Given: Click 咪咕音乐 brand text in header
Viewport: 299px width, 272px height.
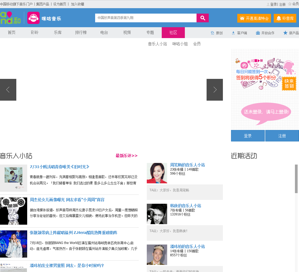Looking at the screenshot, I should [51, 18].
